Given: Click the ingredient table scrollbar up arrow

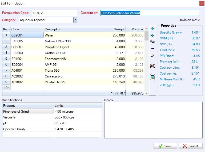Looking at the screenshot, I should click(146, 29).
